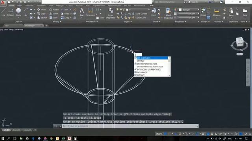Image resolution: width=252 pixels, height=141 pixels.
Task: Open the Measure utility
Action: point(217,12)
